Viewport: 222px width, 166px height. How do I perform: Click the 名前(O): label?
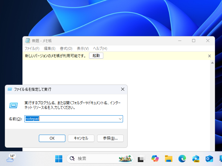15,119
